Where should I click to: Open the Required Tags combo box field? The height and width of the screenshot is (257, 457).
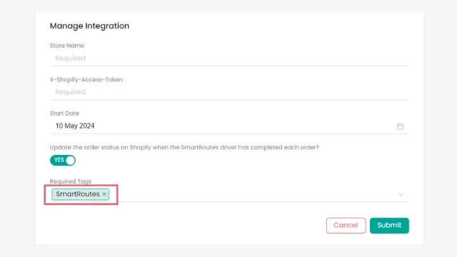coord(254,194)
